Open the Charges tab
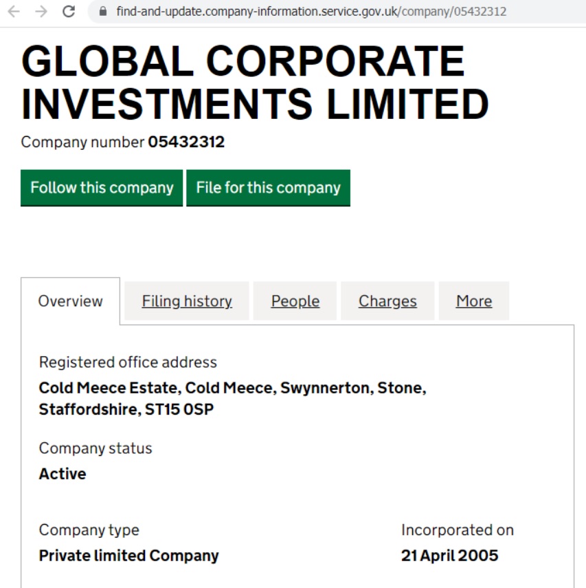This screenshot has height=588, width=586. click(x=387, y=301)
